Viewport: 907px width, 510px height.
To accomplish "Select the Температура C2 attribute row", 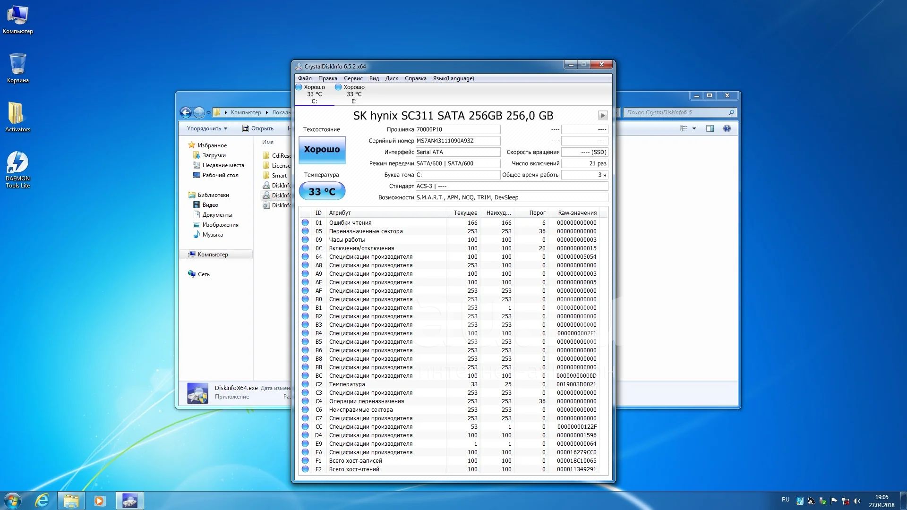I will click(x=450, y=384).
